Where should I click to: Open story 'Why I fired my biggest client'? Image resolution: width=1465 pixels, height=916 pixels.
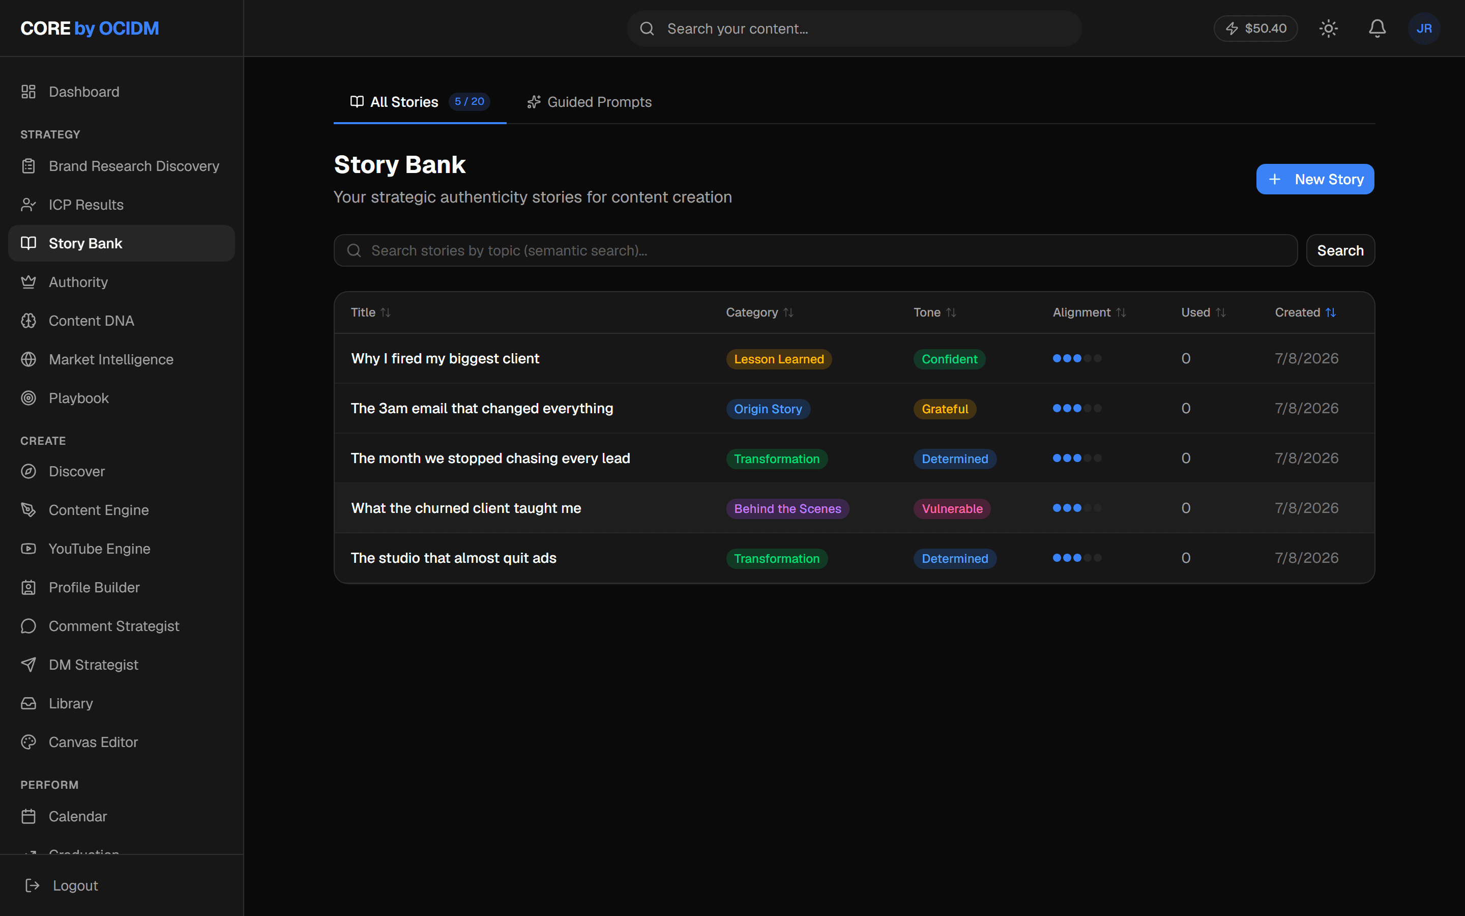click(x=445, y=359)
